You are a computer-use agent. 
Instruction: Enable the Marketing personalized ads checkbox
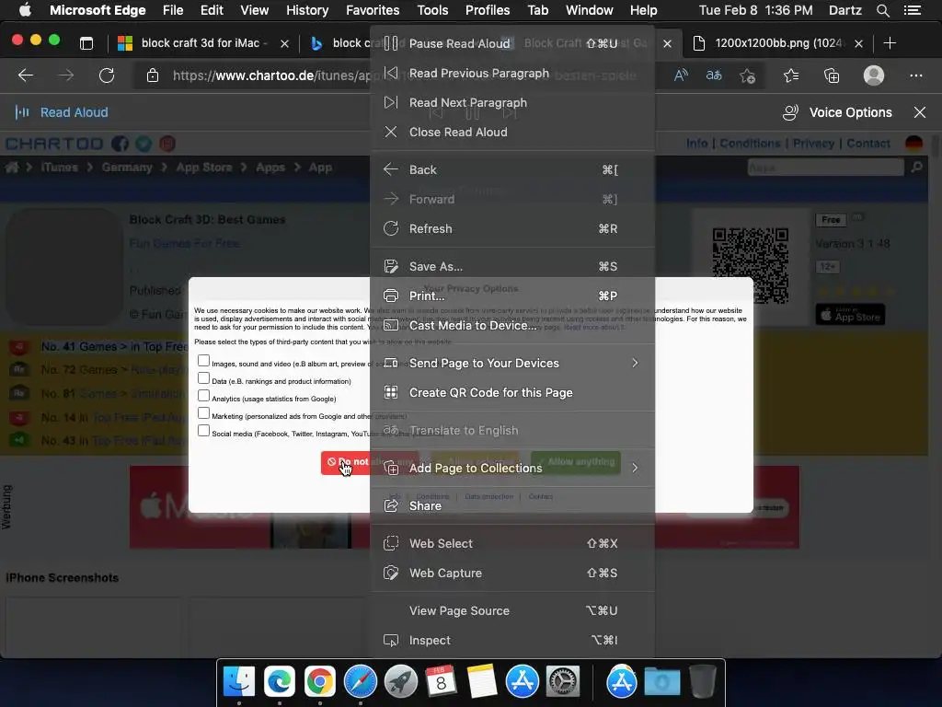click(203, 413)
